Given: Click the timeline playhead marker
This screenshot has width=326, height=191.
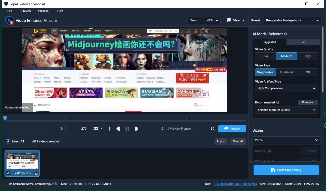Looking at the screenshot, I should point(5,118).
